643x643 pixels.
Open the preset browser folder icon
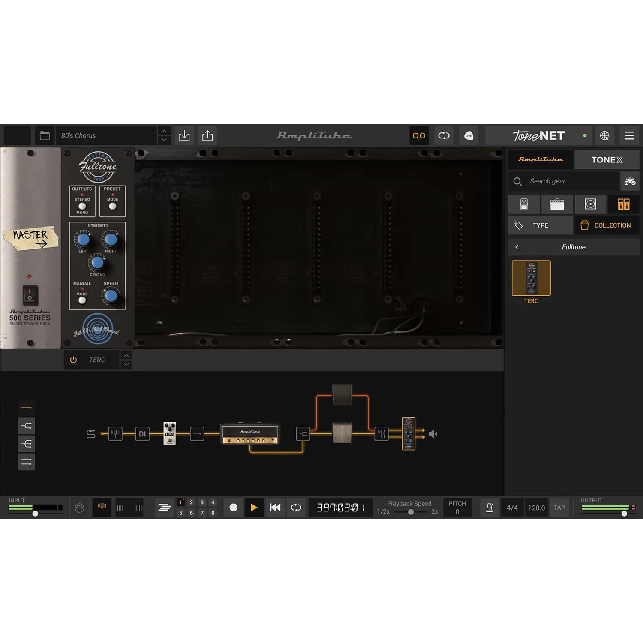point(45,135)
